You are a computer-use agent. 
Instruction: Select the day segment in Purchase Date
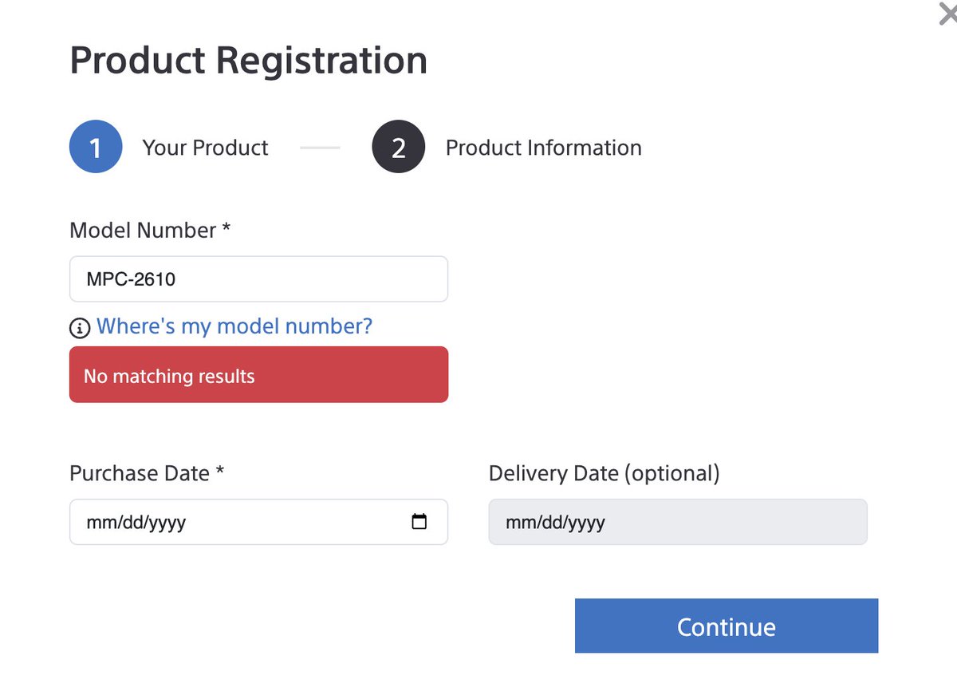tap(129, 523)
